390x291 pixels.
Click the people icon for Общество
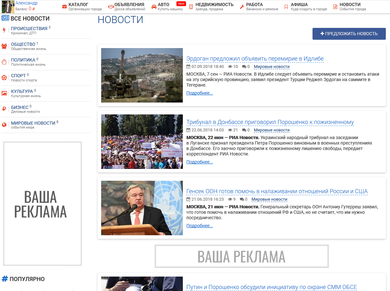(x=4, y=46)
